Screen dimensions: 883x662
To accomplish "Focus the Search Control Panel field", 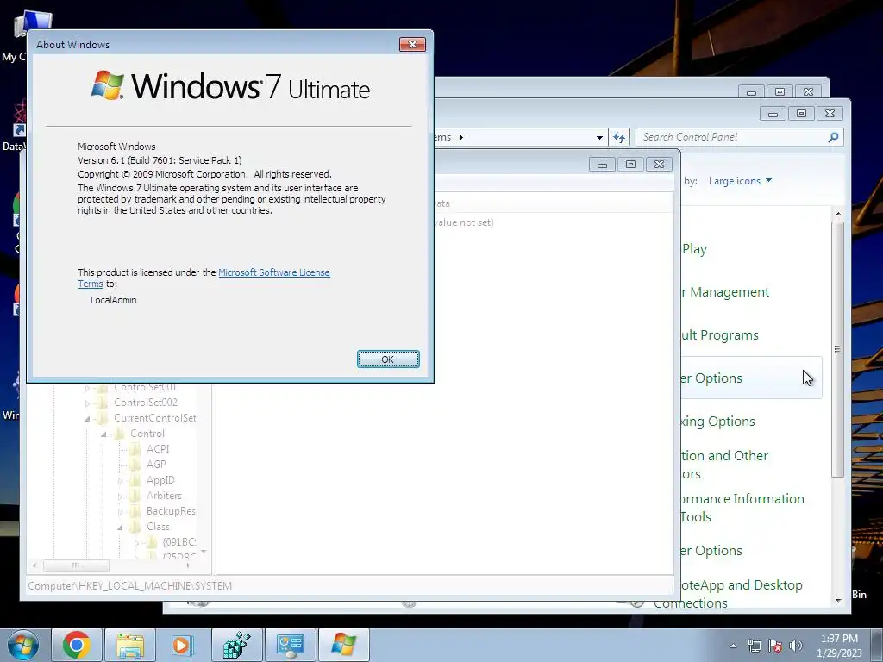I will coord(732,137).
